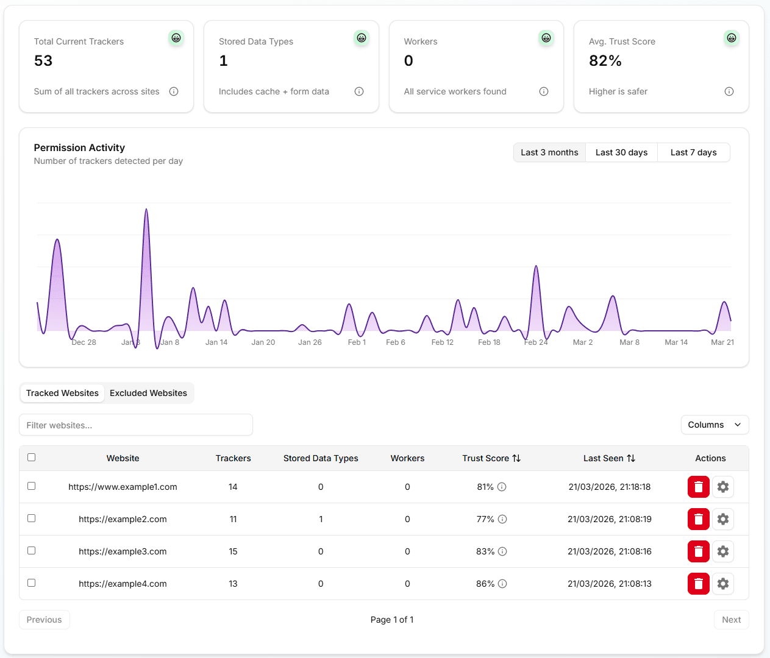
Task: Open the Columns dropdown
Action: tap(715, 425)
